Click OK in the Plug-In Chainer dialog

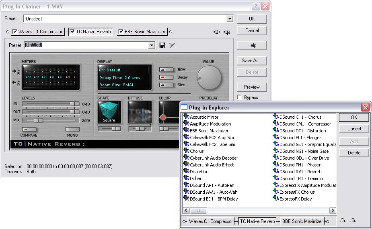(252, 19)
